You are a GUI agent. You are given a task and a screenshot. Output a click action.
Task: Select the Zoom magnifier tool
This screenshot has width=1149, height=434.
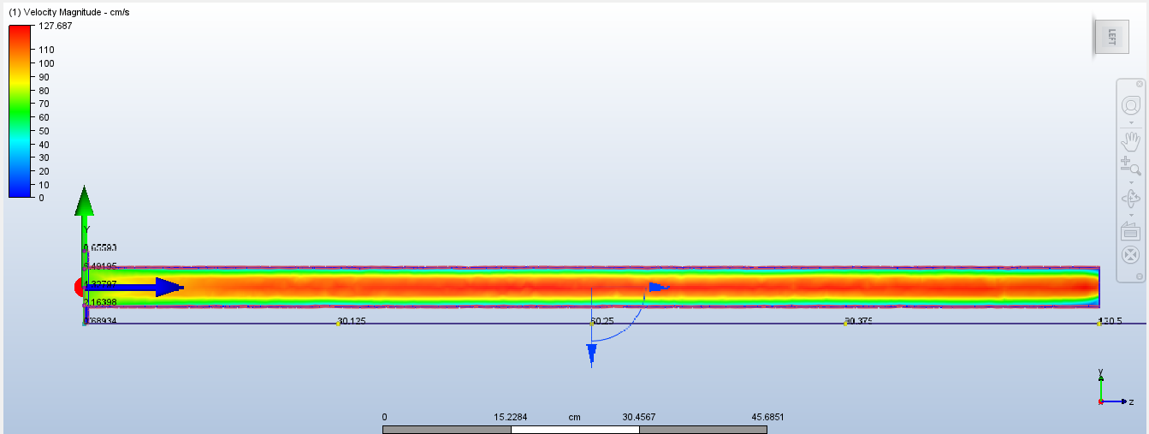[1130, 165]
